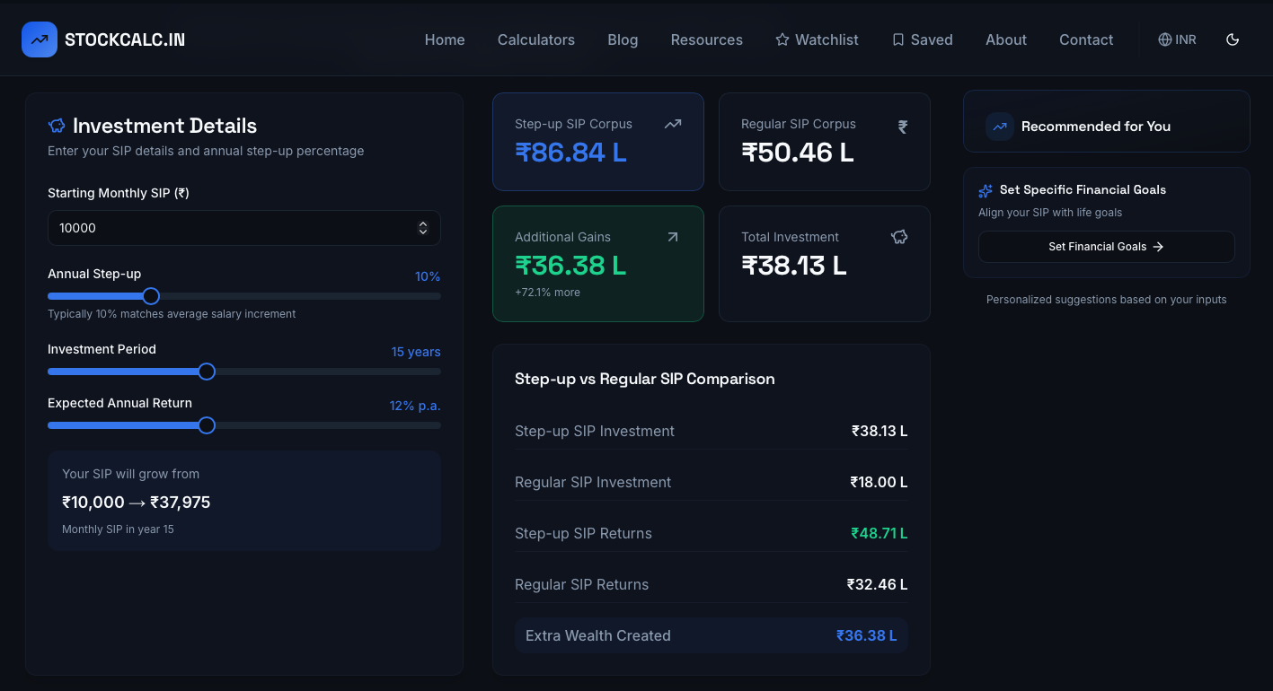Click the sparkle icon beside Set Specific Financial Goals
Image resolution: width=1273 pixels, height=691 pixels.
point(986,190)
